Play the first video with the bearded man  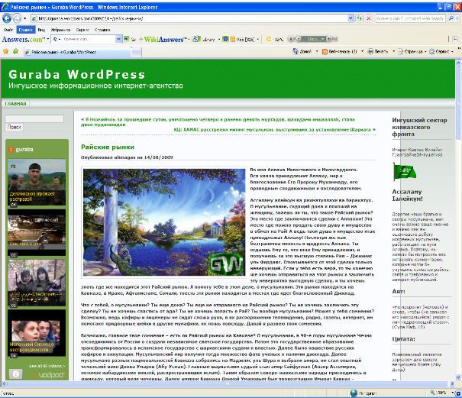click(37, 183)
